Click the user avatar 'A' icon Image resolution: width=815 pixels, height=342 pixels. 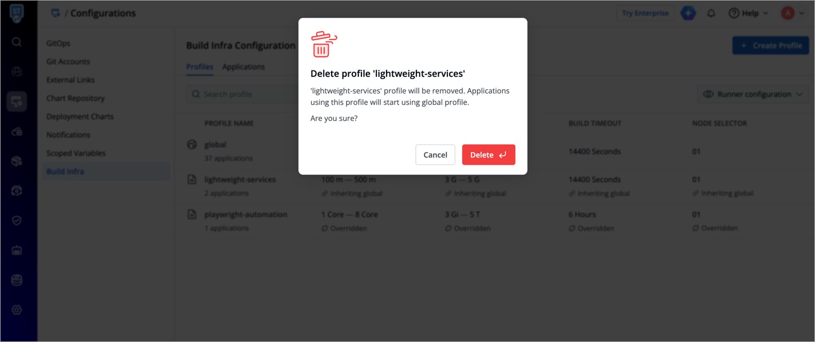[x=788, y=13]
